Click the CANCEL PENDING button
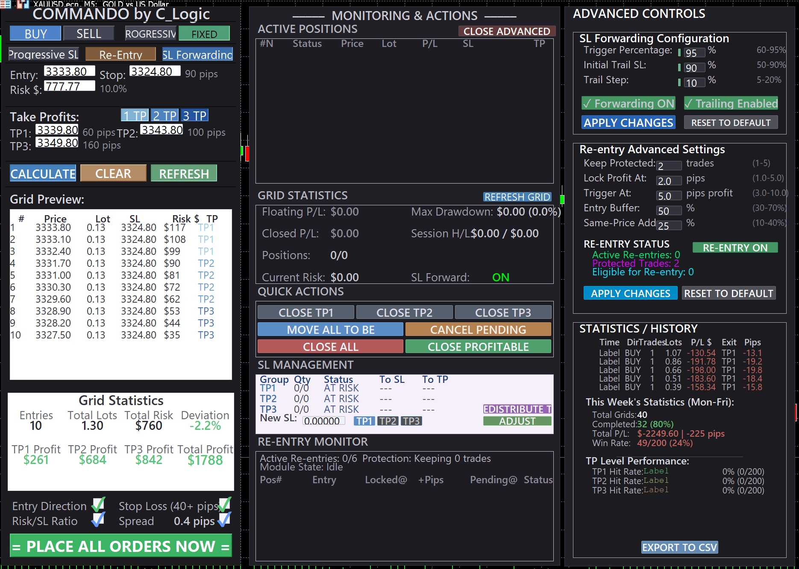This screenshot has width=799, height=569. (x=478, y=330)
